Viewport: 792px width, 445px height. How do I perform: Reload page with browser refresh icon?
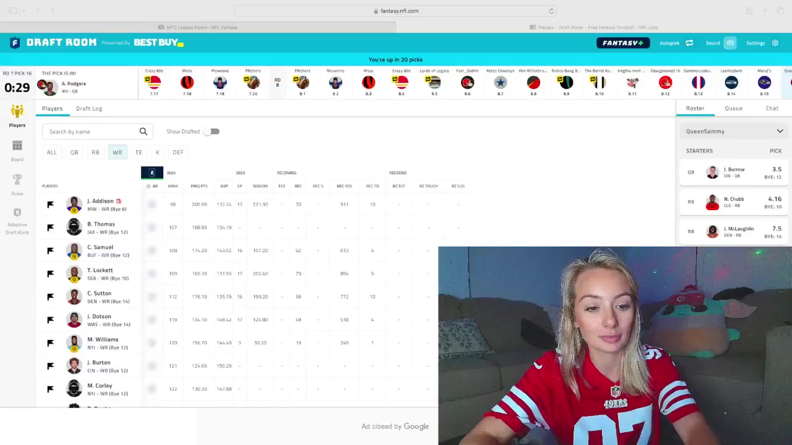[x=551, y=11]
